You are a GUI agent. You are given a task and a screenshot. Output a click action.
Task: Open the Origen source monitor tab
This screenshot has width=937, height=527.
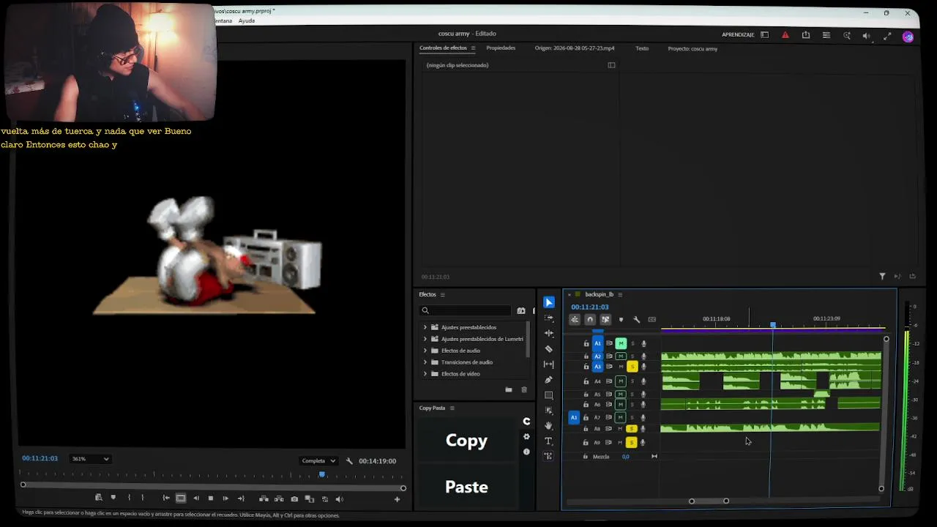click(575, 48)
